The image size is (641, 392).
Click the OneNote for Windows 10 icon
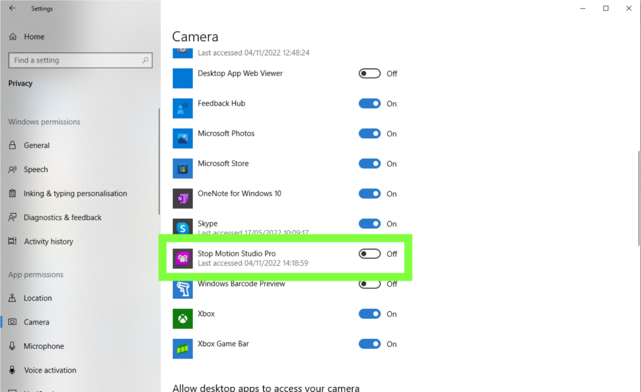coord(182,198)
